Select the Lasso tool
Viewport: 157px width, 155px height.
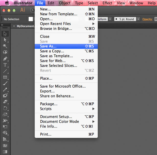(x=5, y=52)
